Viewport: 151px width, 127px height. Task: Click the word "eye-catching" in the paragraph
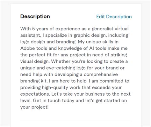[61, 68]
